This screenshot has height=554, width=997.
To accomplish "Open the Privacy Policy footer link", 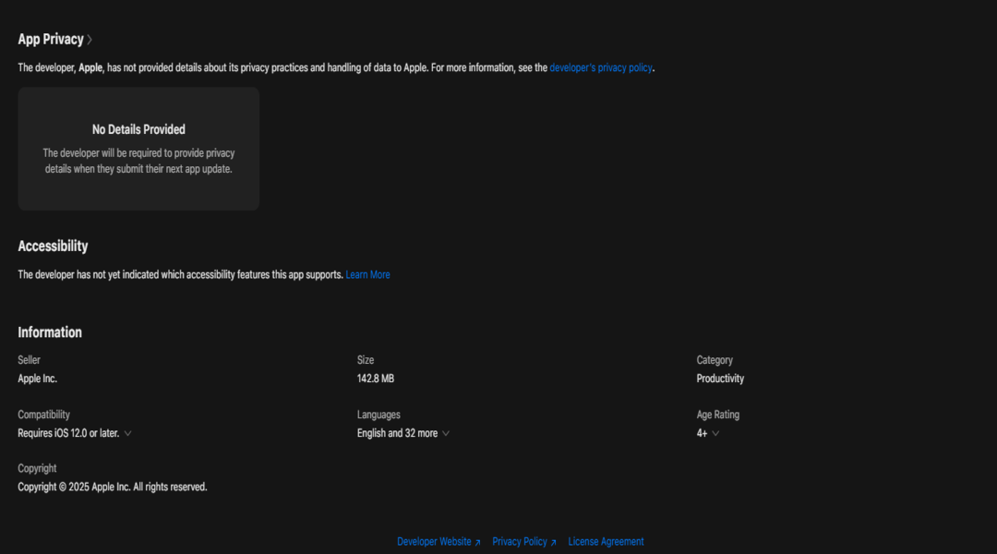I will pyautogui.click(x=520, y=542).
